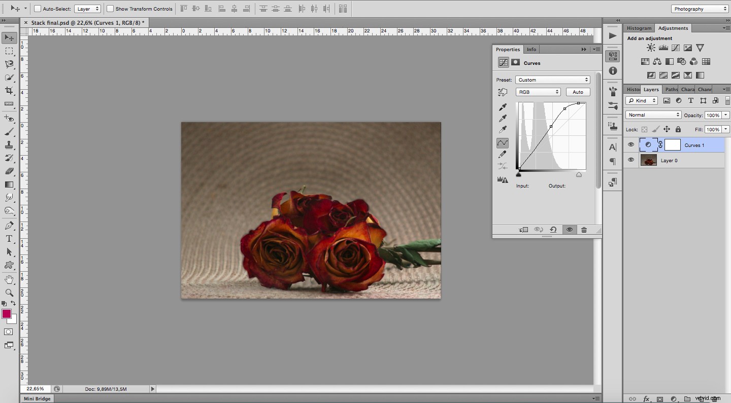
Task: Open the RGB channel dropdown in Curves
Action: (x=538, y=92)
